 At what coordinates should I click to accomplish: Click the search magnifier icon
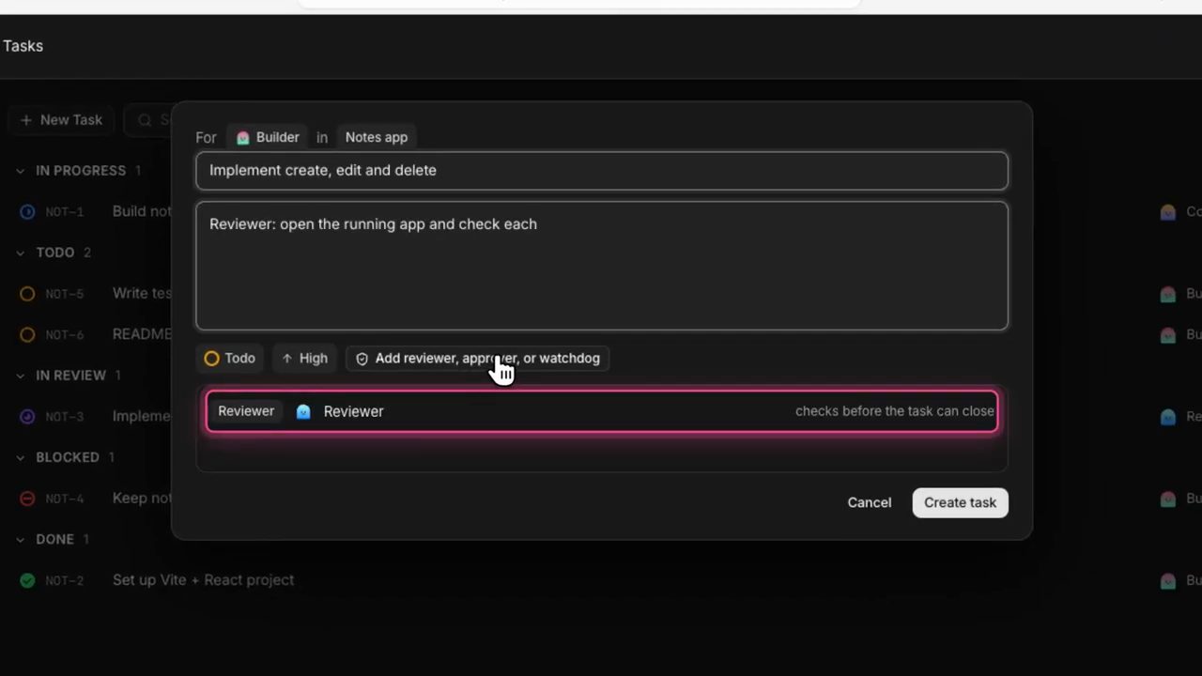(145, 120)
